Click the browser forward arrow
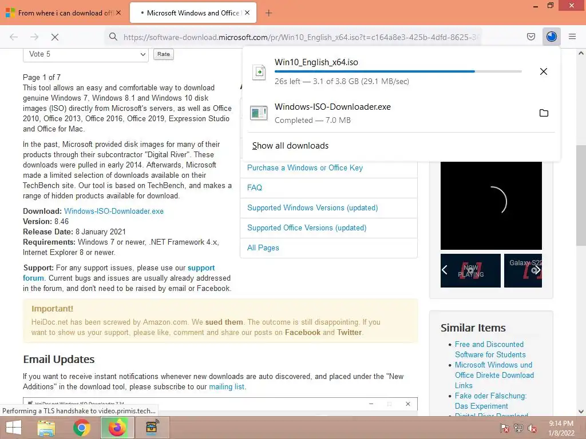This screenshot has height=439, width=586. pos(34,37)
